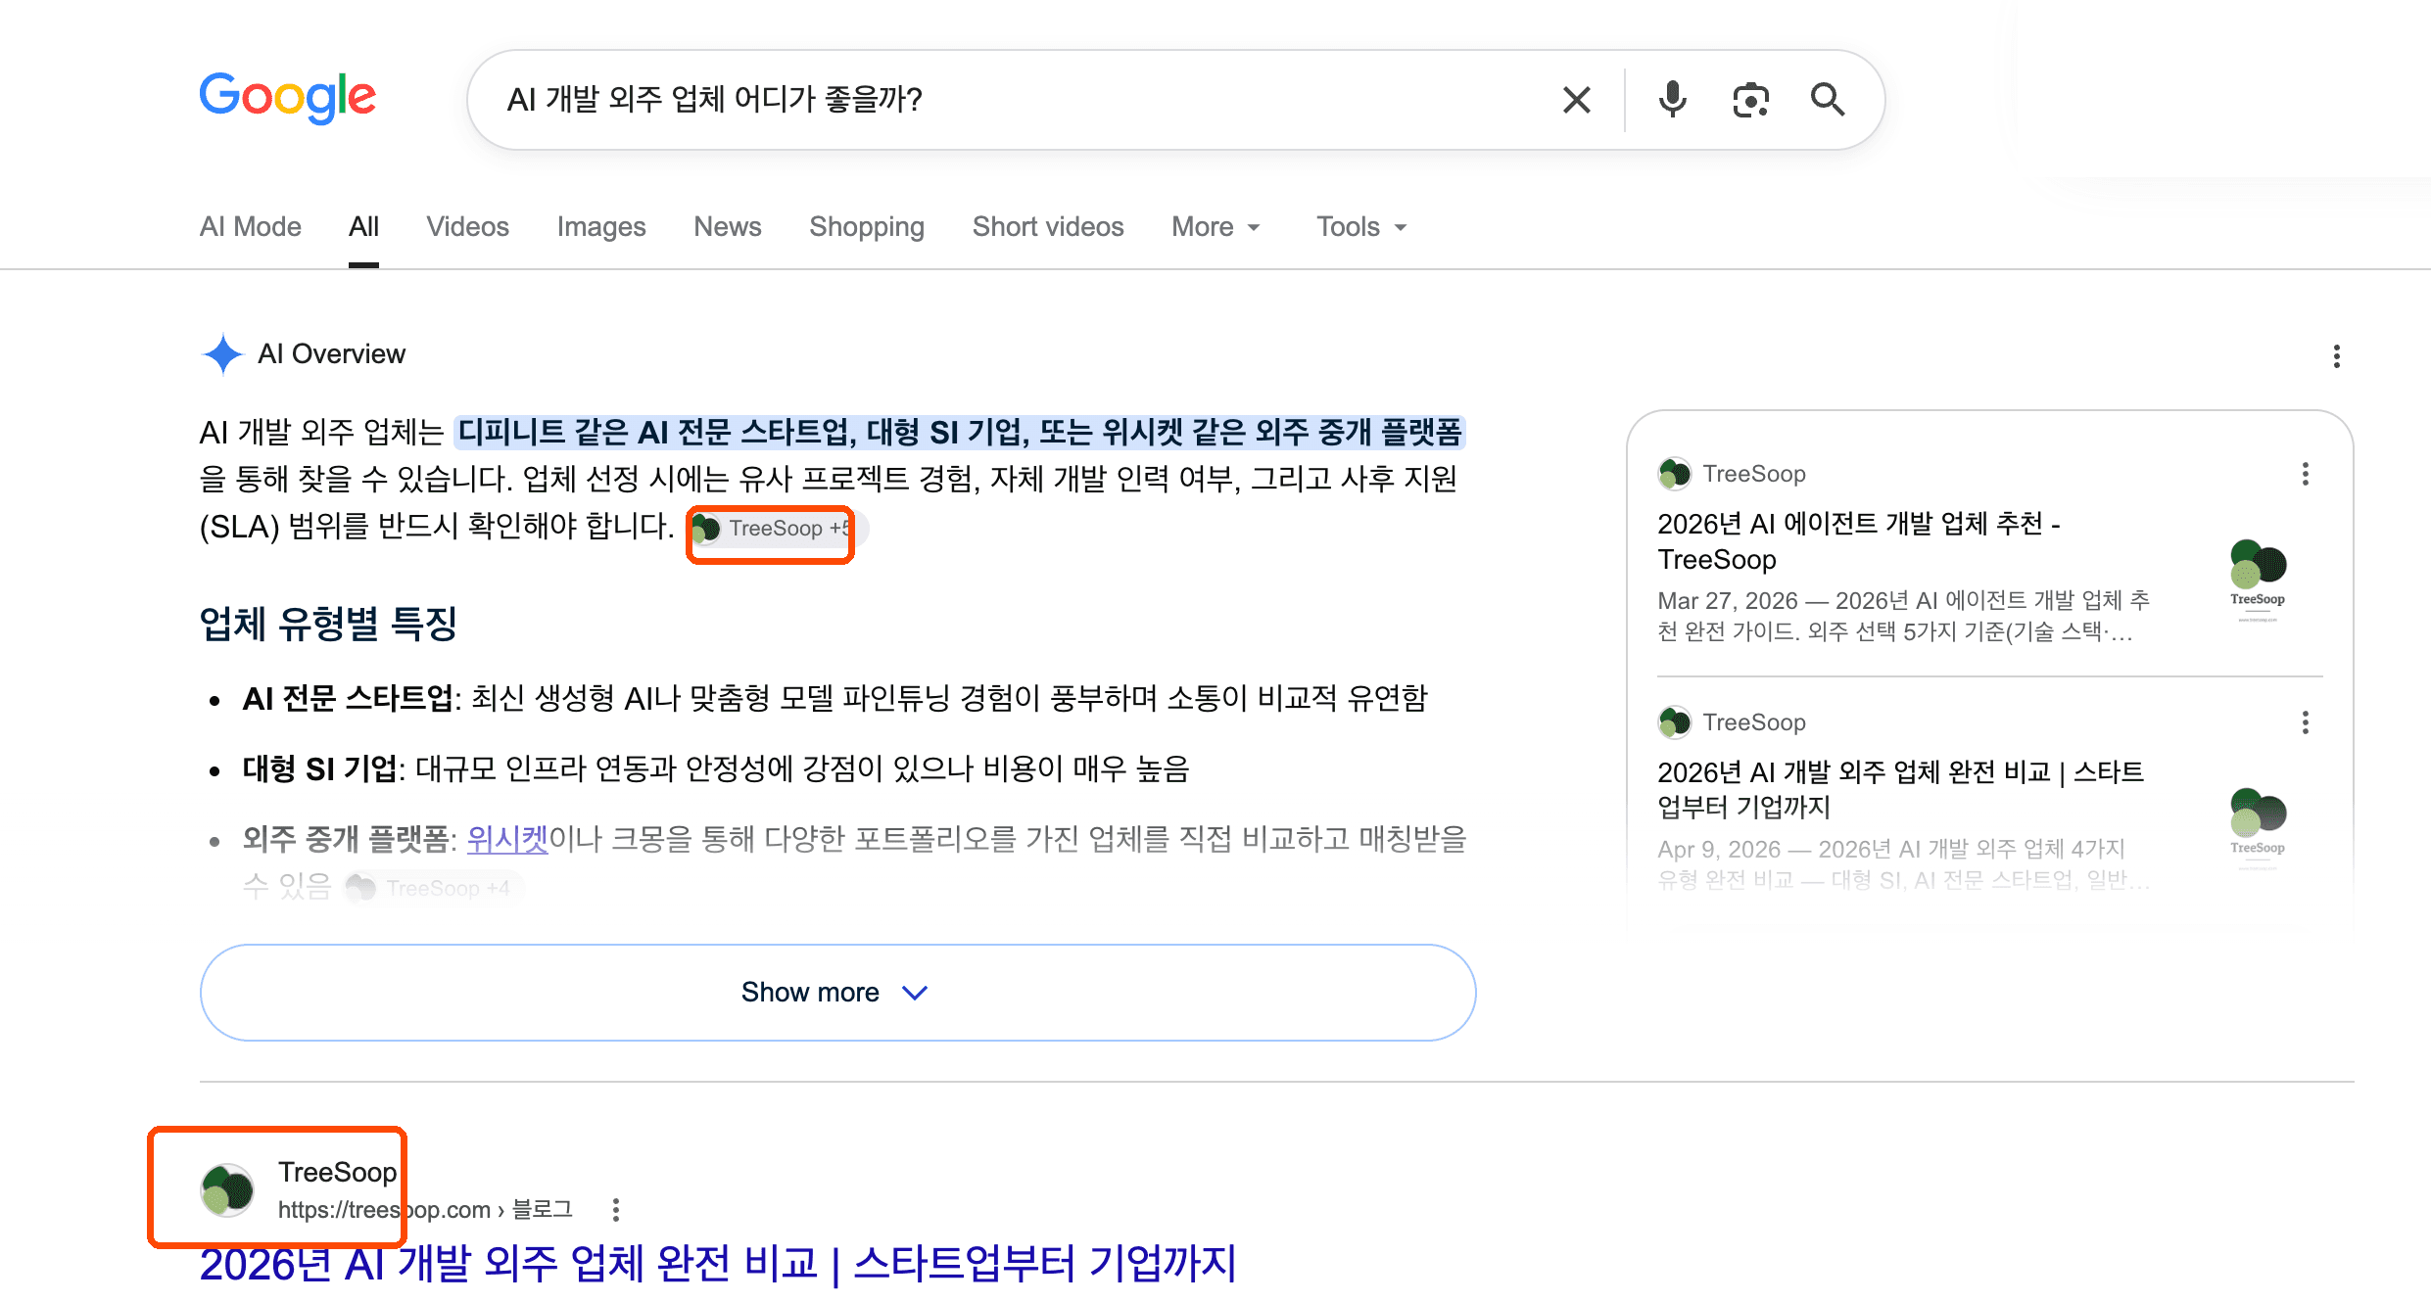2431x1302 pixels.
Task: Open three-dot menu beside treesoop.com URL
Action: (615, 1210)
